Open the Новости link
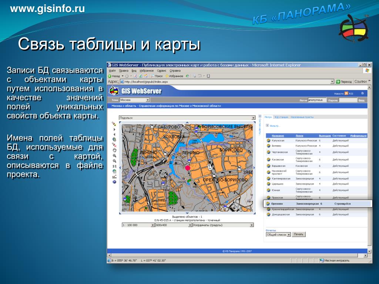 coord(339,94)
